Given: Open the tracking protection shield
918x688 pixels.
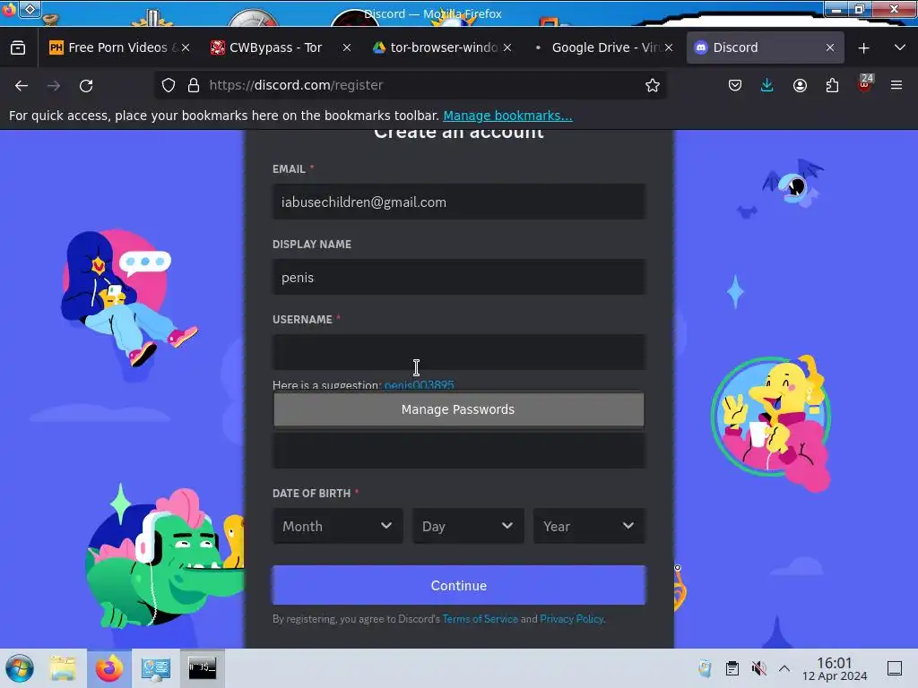Looking at the screenshot, I should click(x=169, y=85).
